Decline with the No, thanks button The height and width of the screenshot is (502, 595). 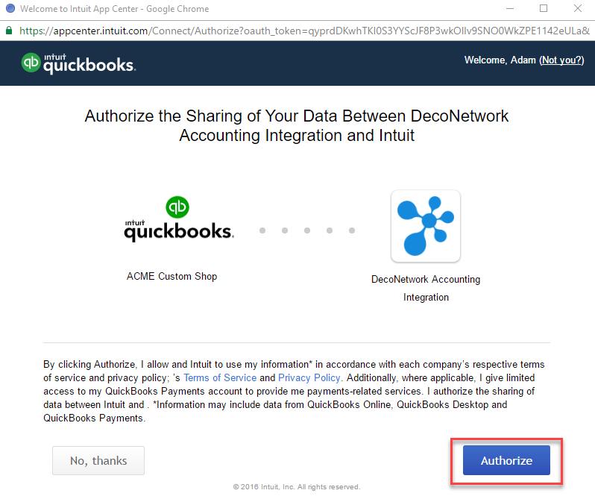coord(98,460)
